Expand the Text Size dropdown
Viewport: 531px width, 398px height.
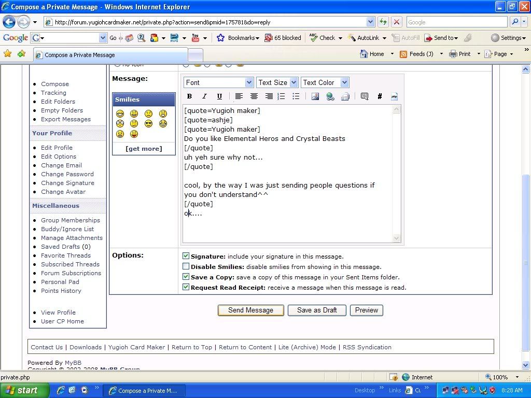coord(277,82)
